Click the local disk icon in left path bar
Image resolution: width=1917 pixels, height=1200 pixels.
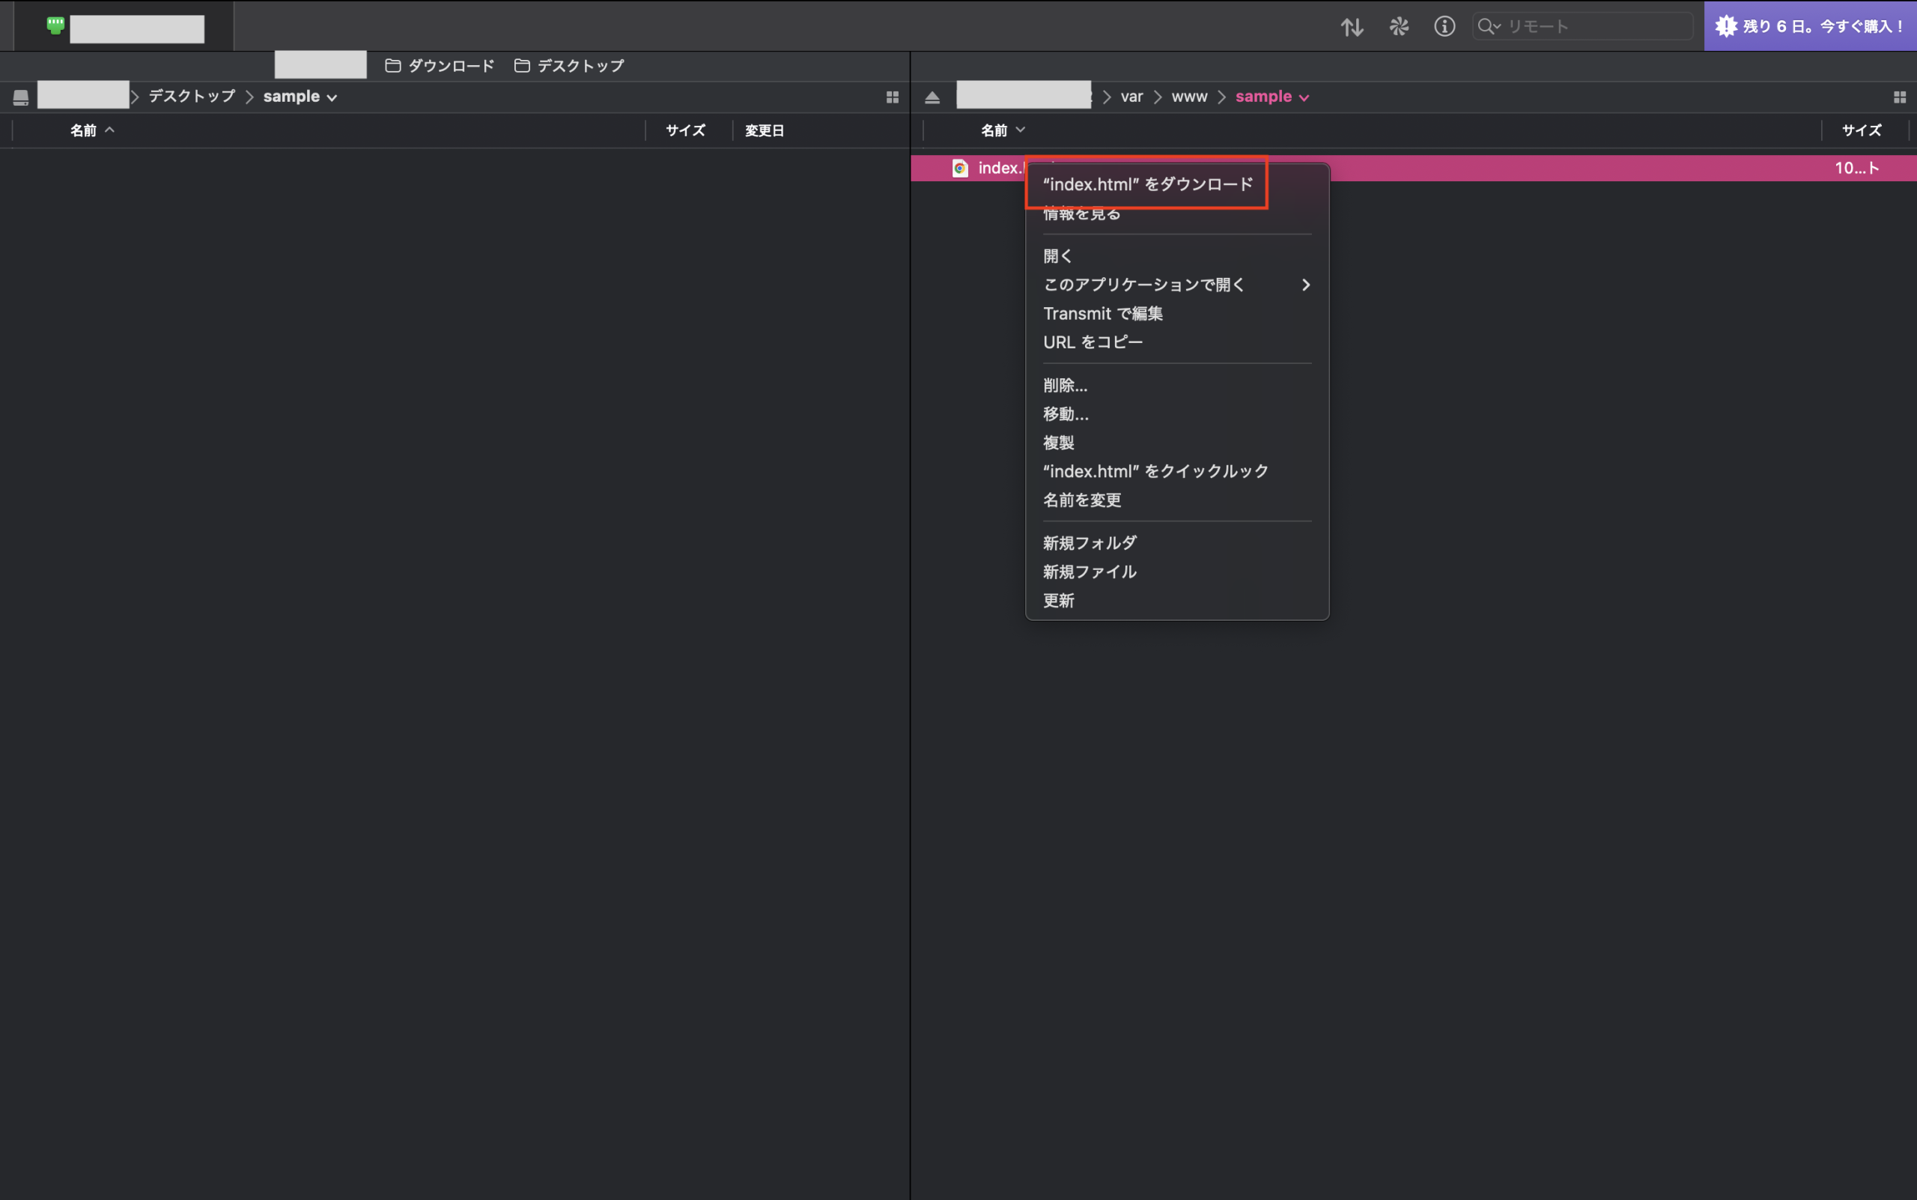click(x=22, y=97)
